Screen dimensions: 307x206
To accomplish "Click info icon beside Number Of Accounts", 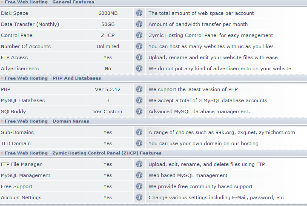I will point(139,46).
